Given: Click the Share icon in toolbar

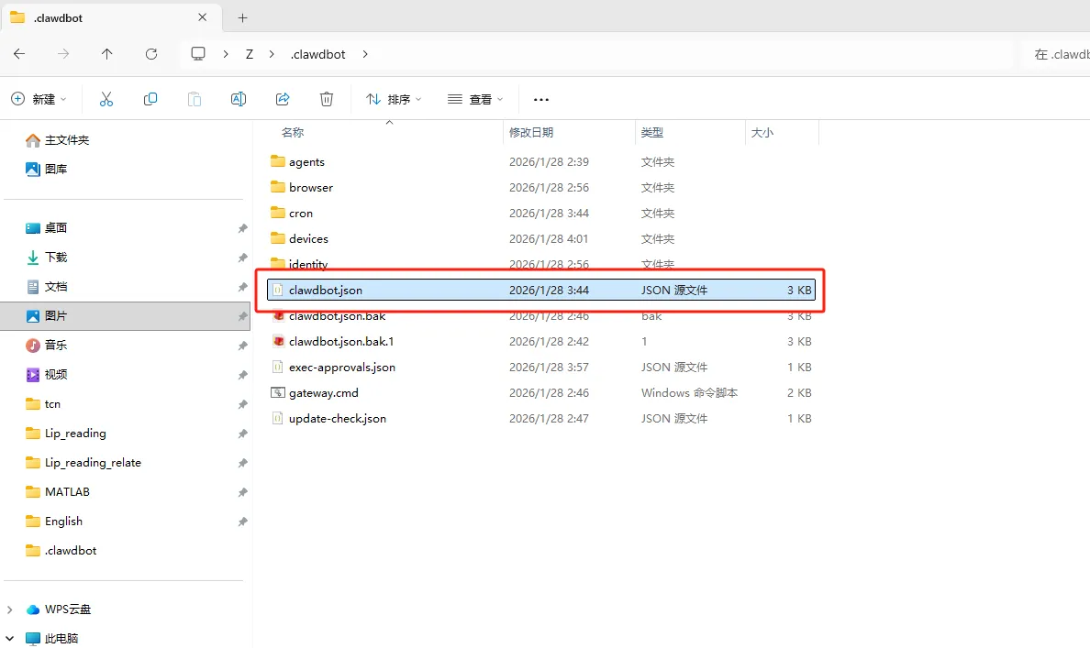Looking at the screenshot, I should pyautogui.click(x=283, y=99).
